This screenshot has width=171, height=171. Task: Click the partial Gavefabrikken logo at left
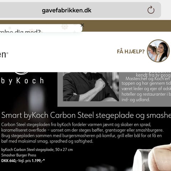[x=4, y=55]
